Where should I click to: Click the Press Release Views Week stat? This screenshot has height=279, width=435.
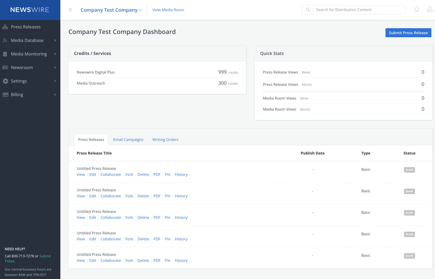(344, 72)
